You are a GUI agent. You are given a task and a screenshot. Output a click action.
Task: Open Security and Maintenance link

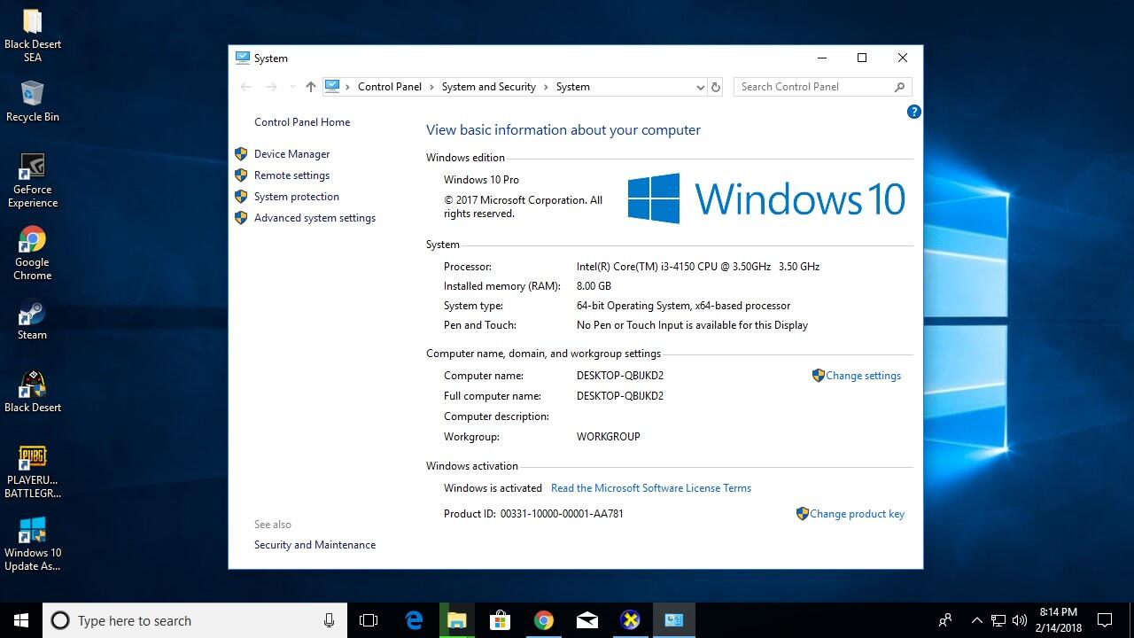(315, 545)
